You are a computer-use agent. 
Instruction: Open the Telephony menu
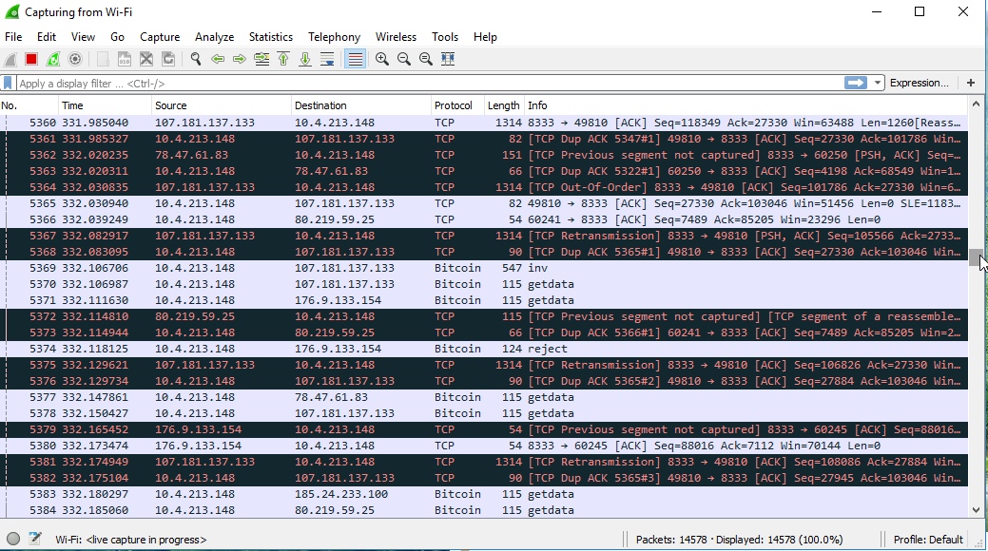coord(334,37)
